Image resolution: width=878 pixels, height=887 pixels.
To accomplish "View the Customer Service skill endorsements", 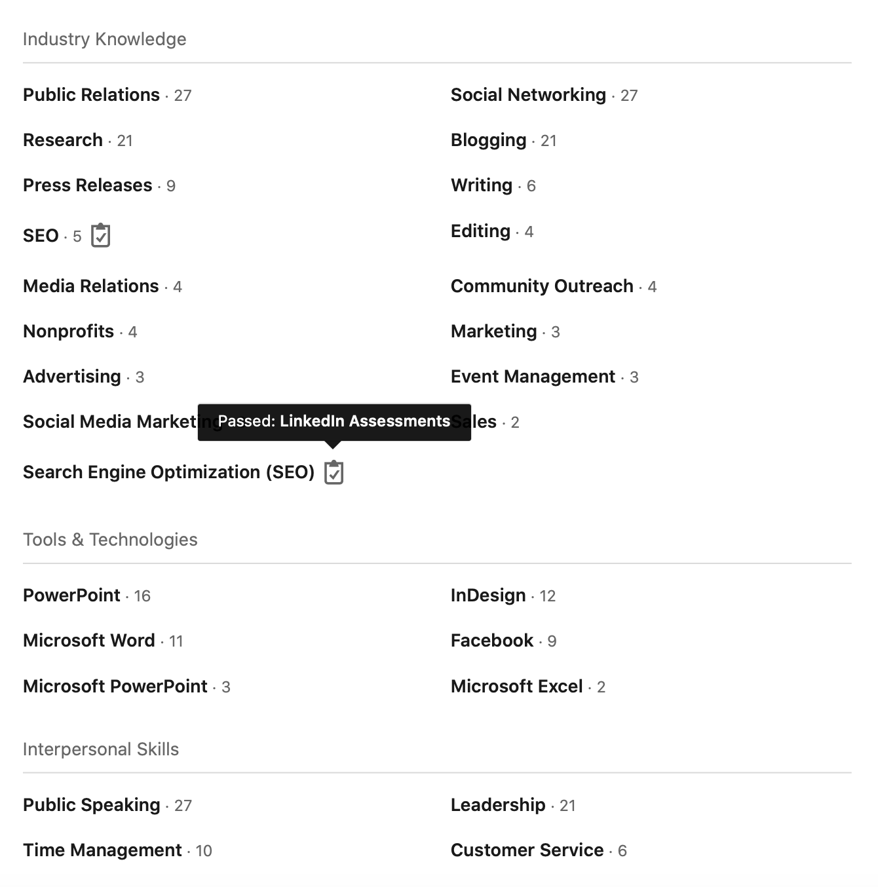I will point(527,850).
